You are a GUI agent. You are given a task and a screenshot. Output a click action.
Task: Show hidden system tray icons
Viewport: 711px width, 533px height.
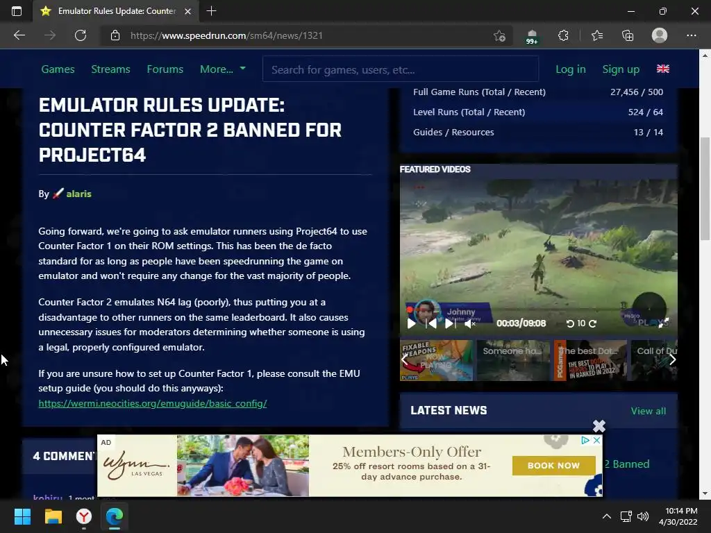pyautogui.click(x=606, y=516)
